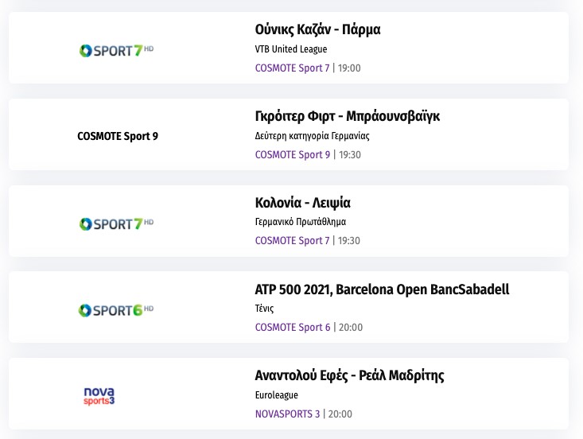The height and width of the screenshot is (439, 583).
Task: Click the purple COSMOTE Sport 9 link at 19:30
Action: click(x=292, y=154)
